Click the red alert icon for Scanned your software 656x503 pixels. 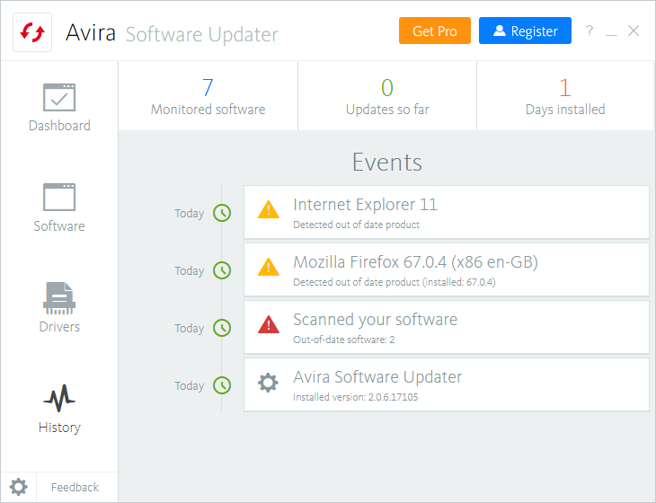click(268, 325)
